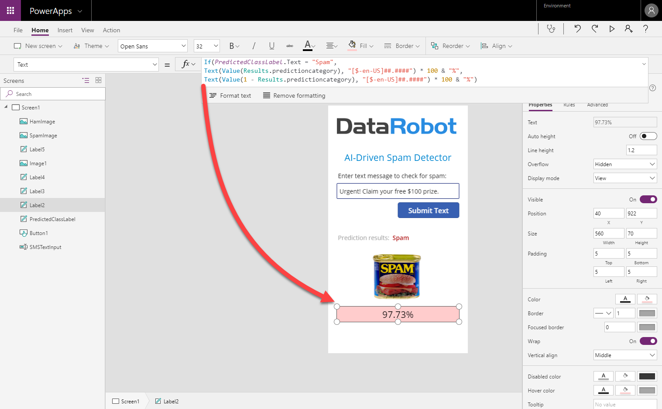Viewport: 662px width, 409px height.
Task: Open the Vertical align dropdown
Action: pyautogui.click(x=625, y=355)
